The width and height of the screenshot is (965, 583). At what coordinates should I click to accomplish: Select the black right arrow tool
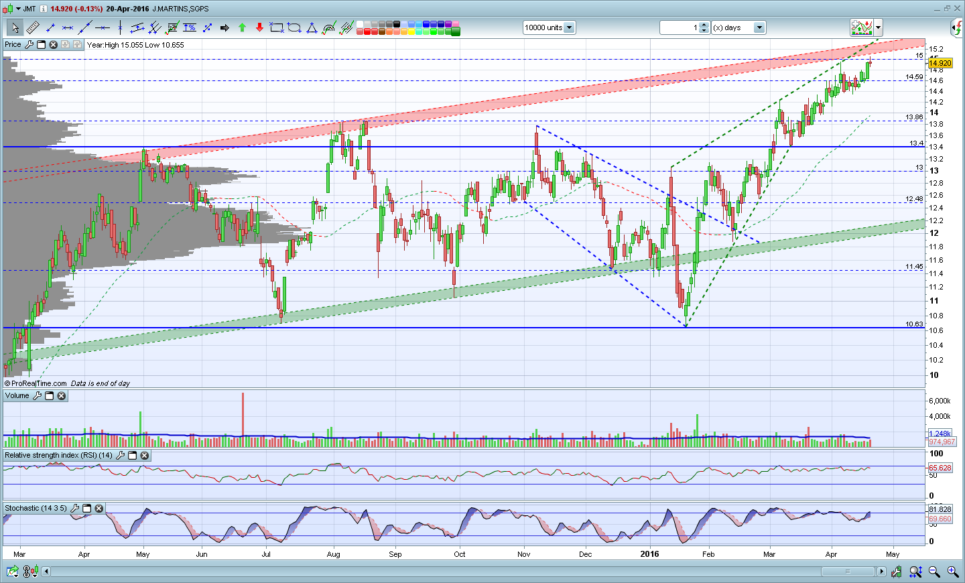[x=224, y=27]
